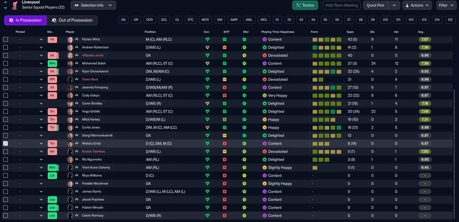Click the Quick Pick button
The width and height of the screenshot is (459, 222).
click(x=376, y=5)
